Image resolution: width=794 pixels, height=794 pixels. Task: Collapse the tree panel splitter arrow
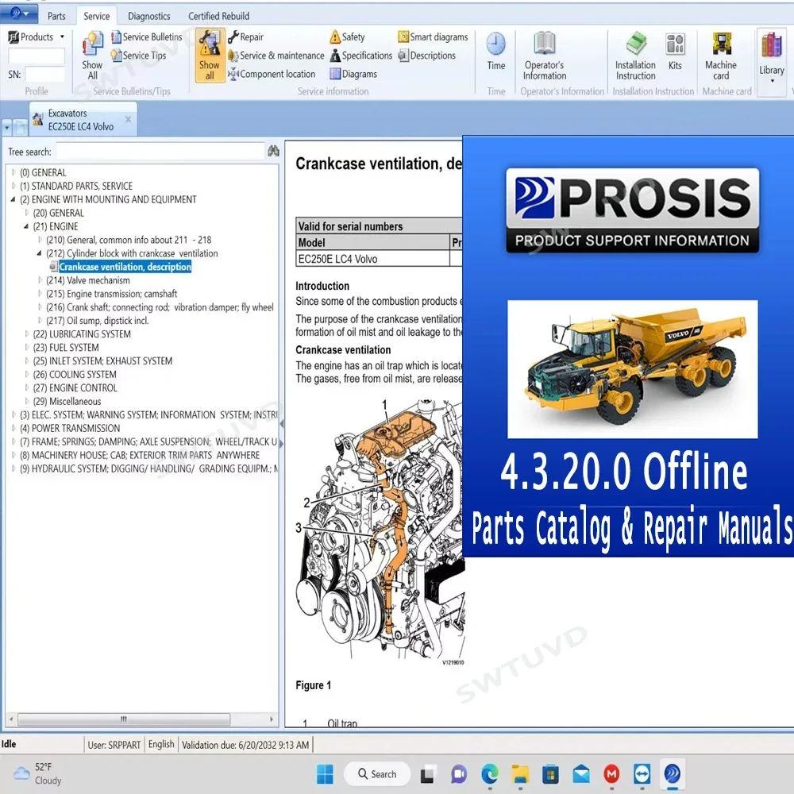coord(281,424)
